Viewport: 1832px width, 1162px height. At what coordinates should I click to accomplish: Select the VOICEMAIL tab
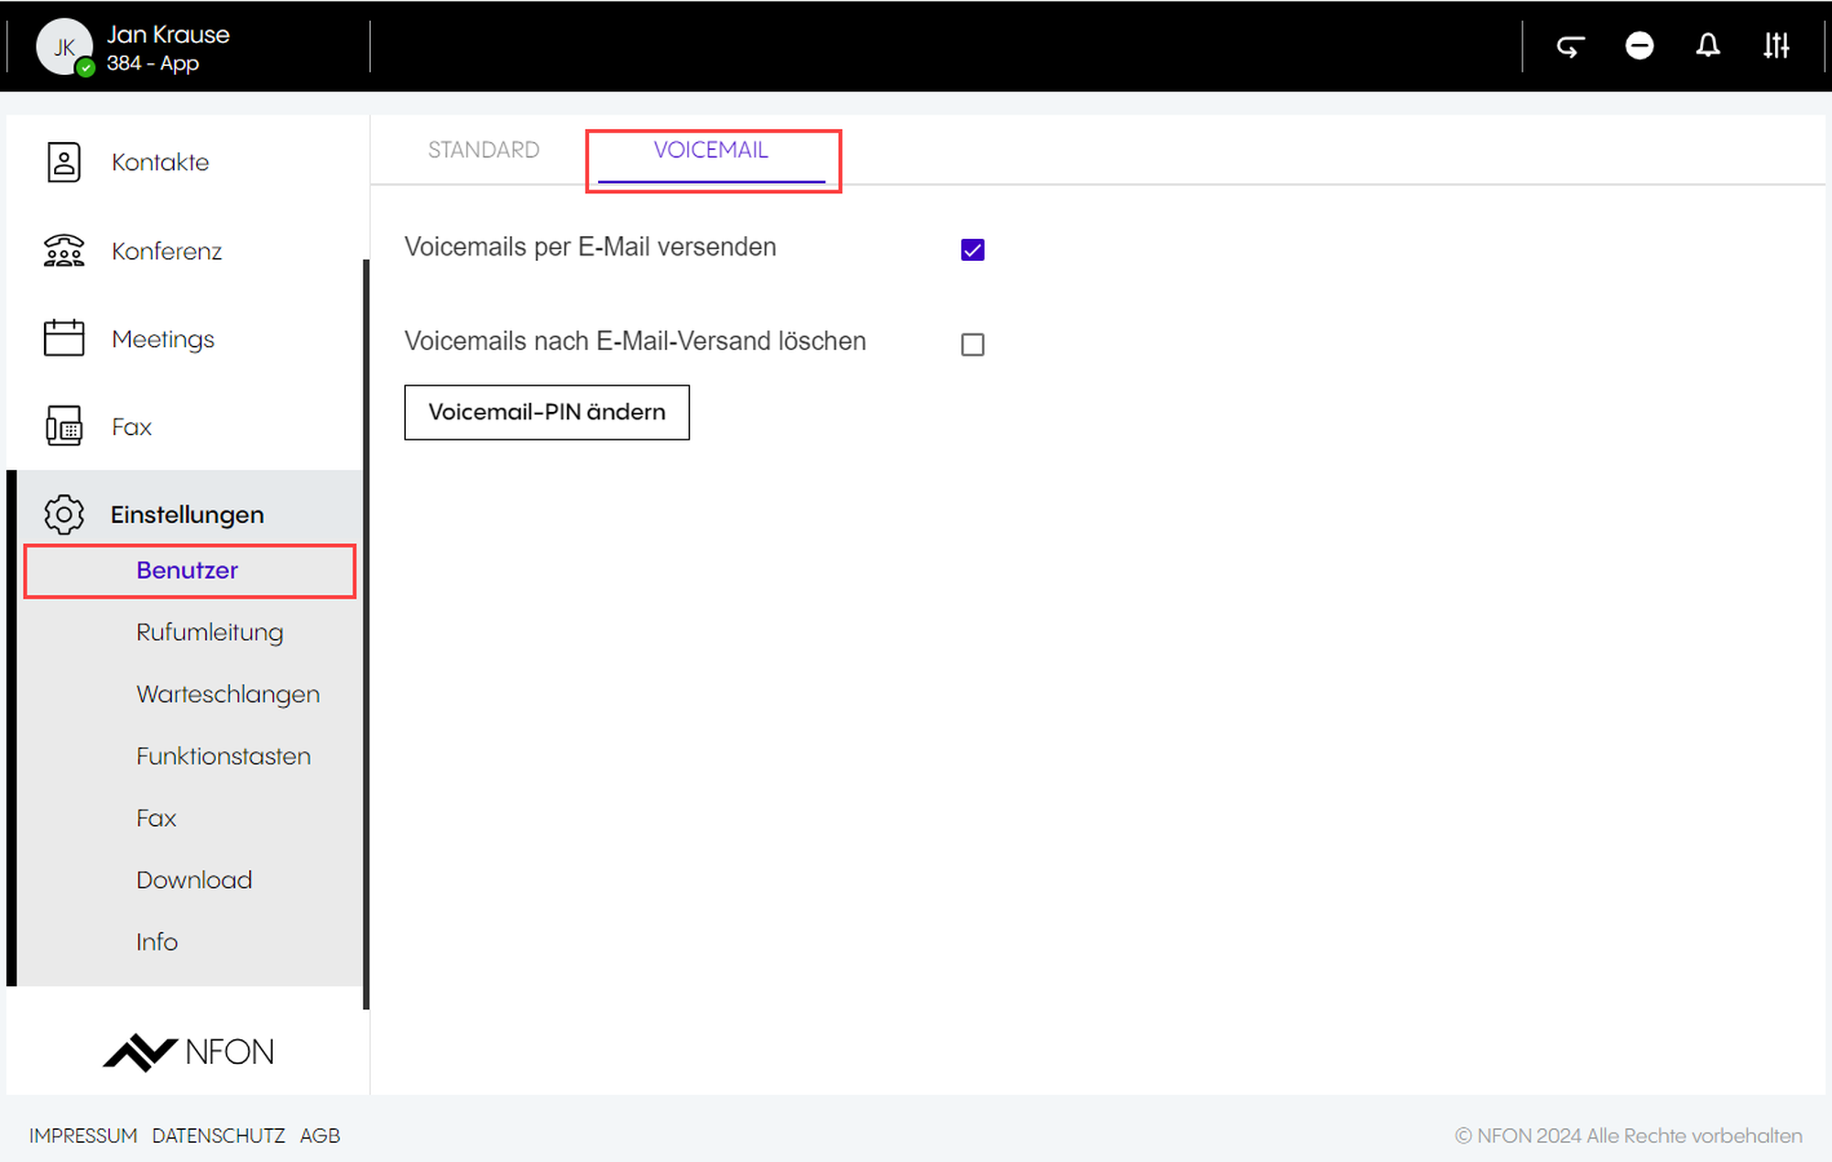711,150
